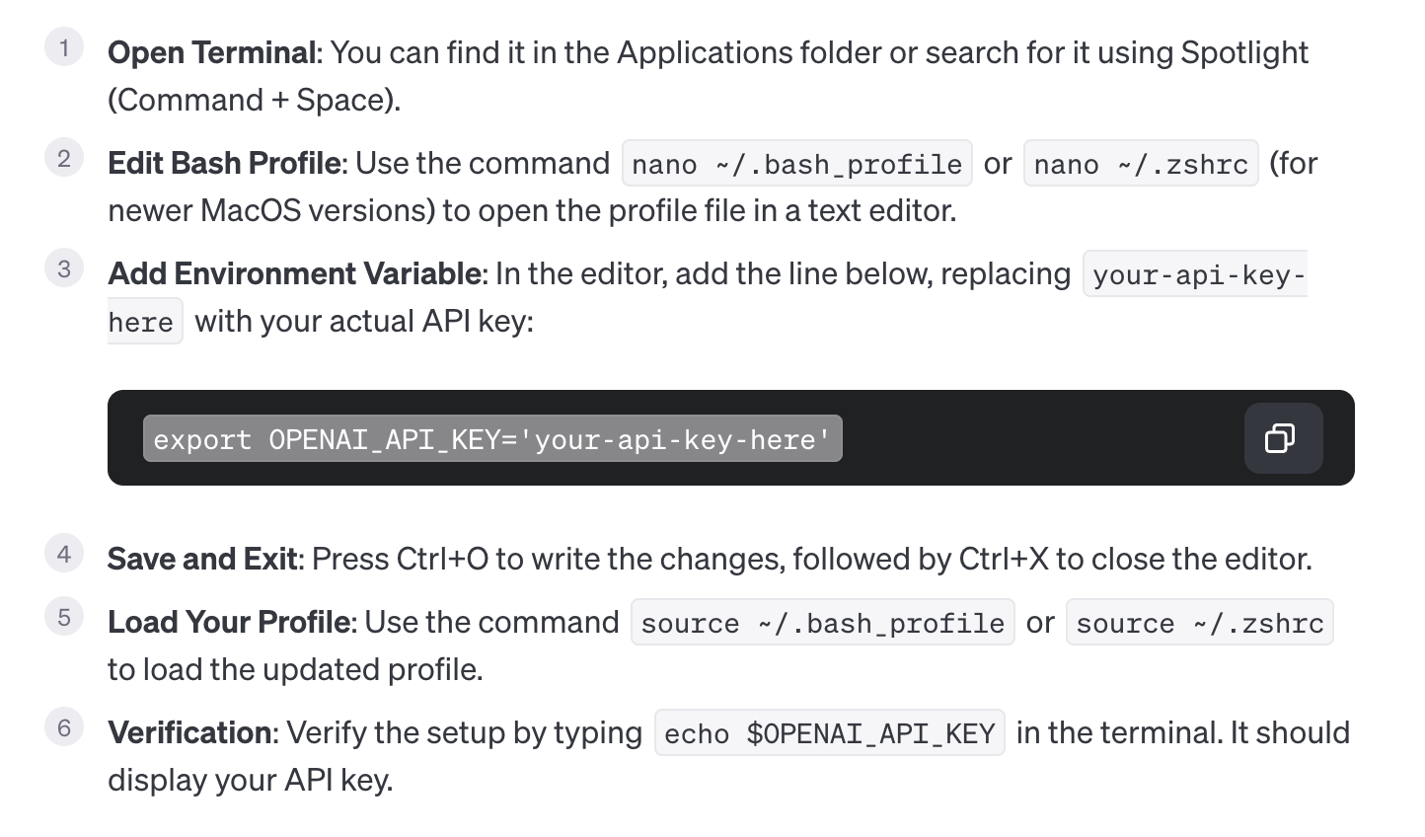Viewport: 1425px width, 837px height.
Task: Click the step 1 number badge
Action: 64,47
